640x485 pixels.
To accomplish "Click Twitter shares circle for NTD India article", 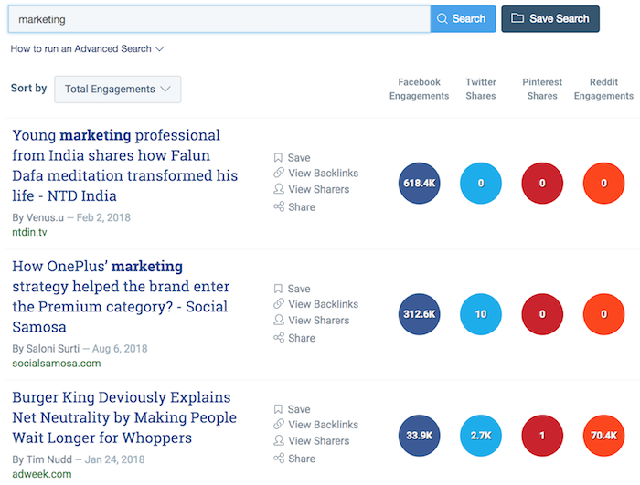I will (481, 184).
